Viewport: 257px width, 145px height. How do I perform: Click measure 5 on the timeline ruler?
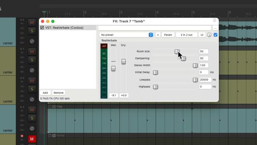[x=194, y=12]
